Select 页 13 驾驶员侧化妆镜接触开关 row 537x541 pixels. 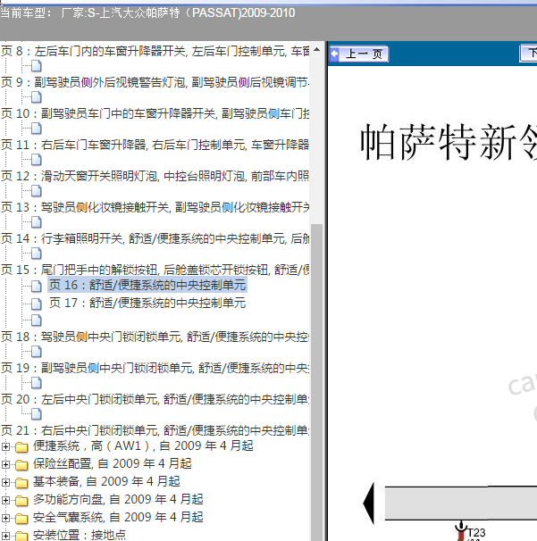point(155,207)
